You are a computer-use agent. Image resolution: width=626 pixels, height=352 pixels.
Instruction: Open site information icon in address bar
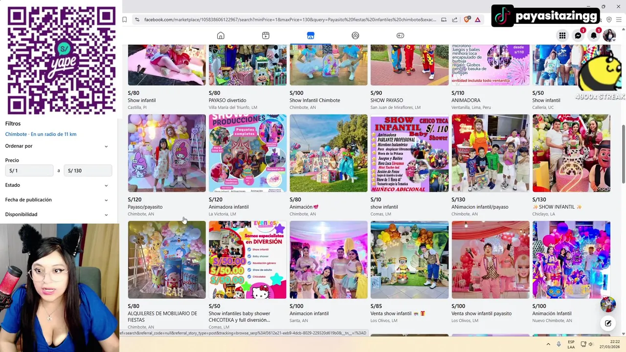(137, 20)
